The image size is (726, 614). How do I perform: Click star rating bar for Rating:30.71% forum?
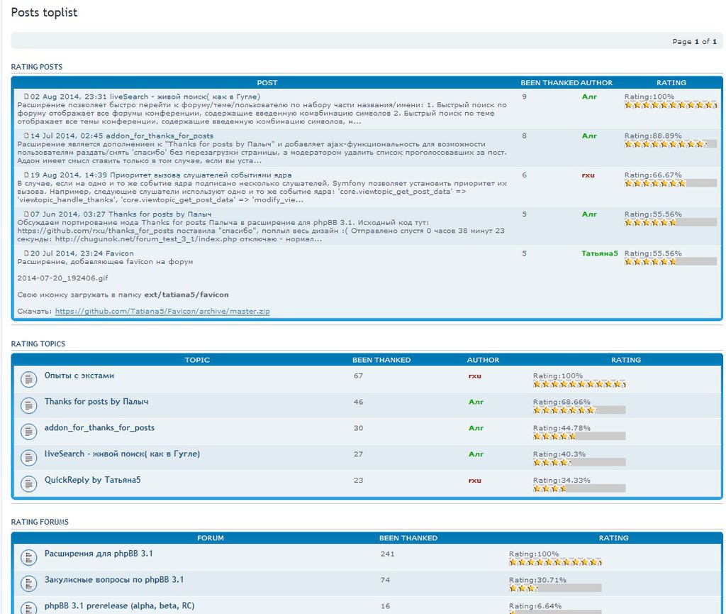pos(555,588)
